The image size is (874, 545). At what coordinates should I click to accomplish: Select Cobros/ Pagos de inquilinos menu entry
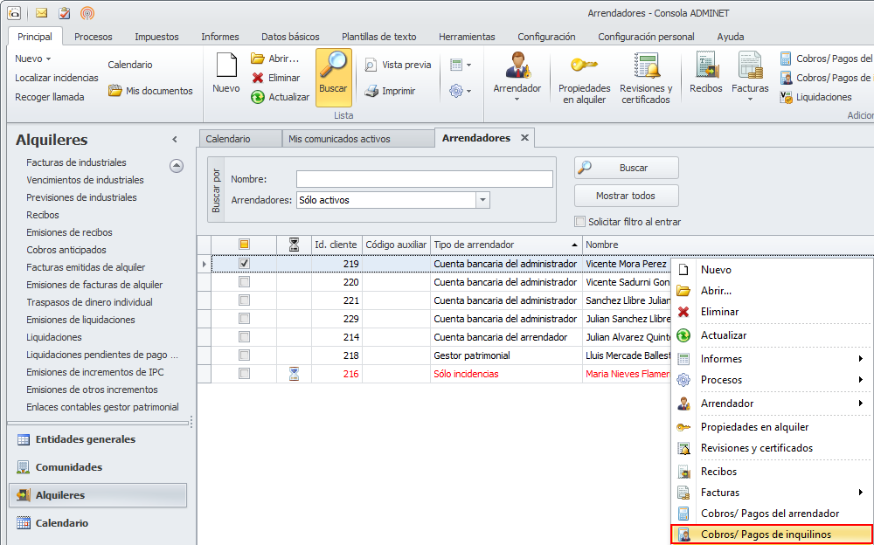coord(766,535)
